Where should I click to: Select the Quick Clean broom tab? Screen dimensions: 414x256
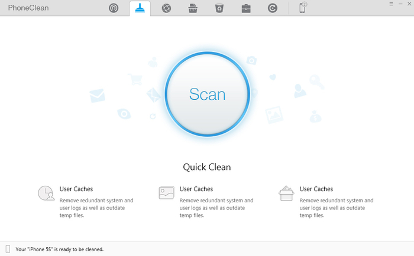(x=140, y=8)
